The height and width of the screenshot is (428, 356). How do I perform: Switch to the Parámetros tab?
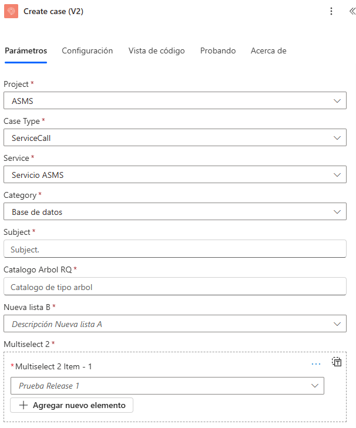pos(26,51)
